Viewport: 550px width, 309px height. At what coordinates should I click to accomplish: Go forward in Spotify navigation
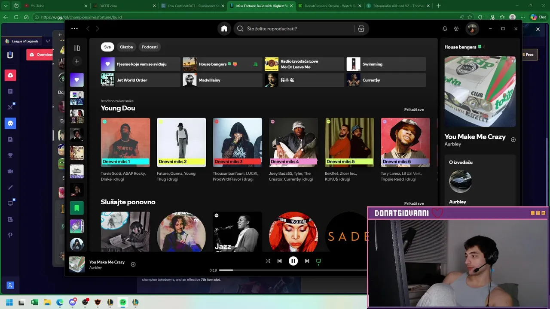(98, 29)
